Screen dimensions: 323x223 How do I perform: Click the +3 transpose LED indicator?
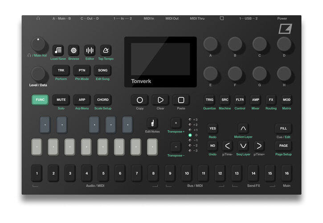190,120
